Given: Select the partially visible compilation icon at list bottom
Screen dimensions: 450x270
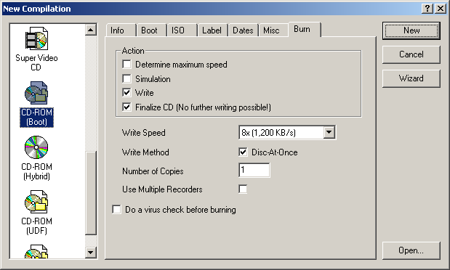Looking at the screenshot, I should tap(36, 251).
